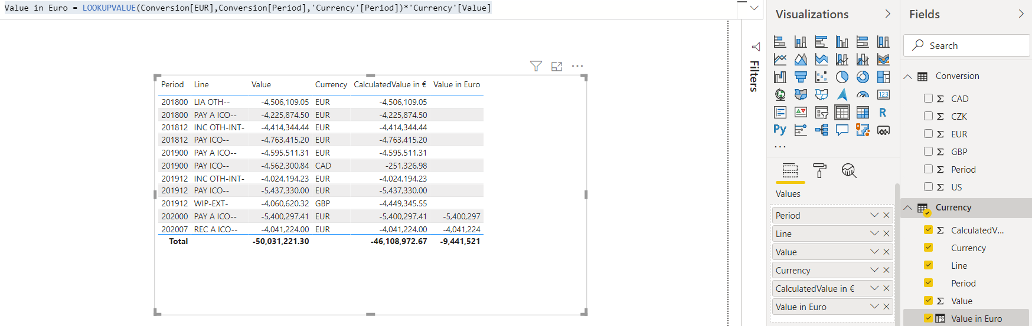Viewport: 1032px width, 326px height.
Task: Click inside the DAX formula bar
Action: (369, 8)
